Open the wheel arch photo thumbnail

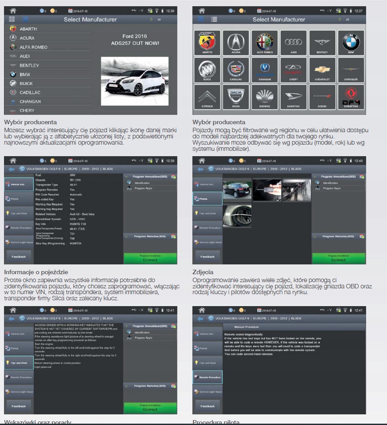[x=237, y=216]
